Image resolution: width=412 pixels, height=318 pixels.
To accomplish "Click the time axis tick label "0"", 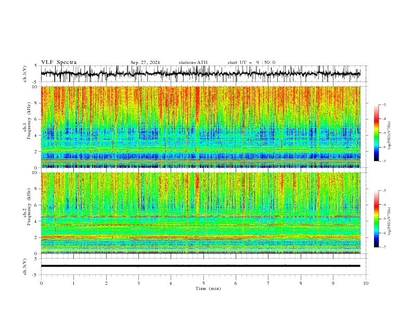I will click(x=41, y=283).
